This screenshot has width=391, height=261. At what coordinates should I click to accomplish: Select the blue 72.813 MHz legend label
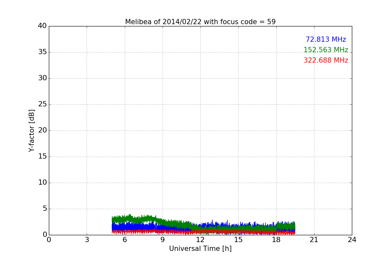(326, 39)
